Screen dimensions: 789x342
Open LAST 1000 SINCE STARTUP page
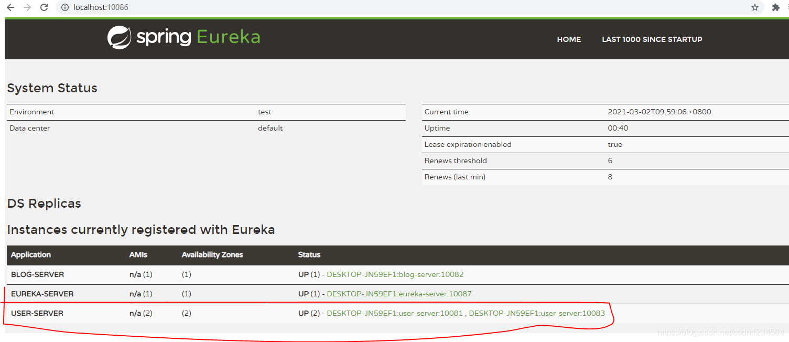pos(652,39)
